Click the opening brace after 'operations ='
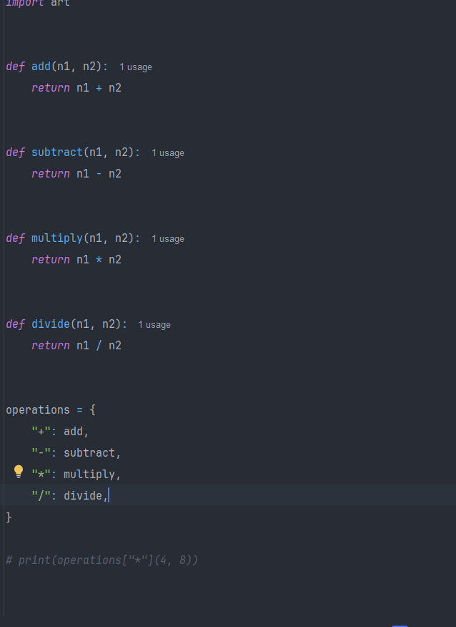 [93, 410]
